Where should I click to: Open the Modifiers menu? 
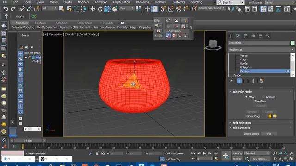(x=83, y=2)
